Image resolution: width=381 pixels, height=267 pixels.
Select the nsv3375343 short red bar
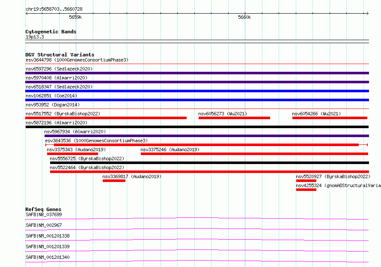pyautogui.click(x=72, y=154)
